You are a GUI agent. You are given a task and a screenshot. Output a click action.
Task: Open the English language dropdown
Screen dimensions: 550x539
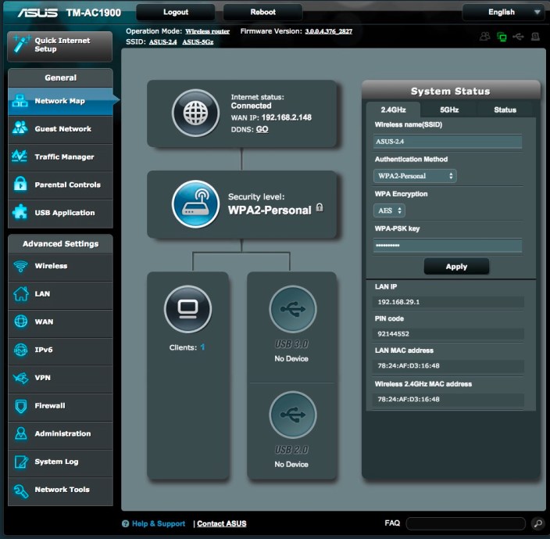click(x=503, y=12)
